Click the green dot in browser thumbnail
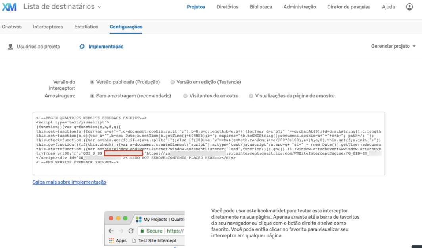The image size is (422, 248). [125, 218]
